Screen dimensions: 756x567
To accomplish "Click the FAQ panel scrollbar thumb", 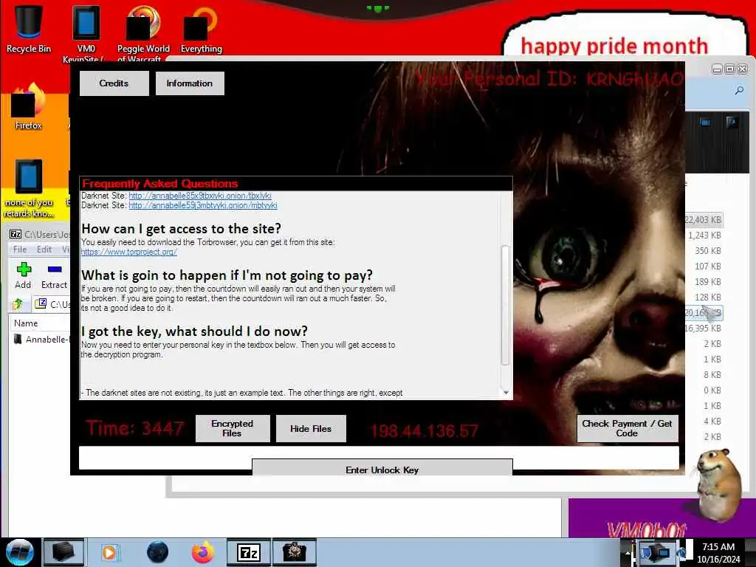I will click(505, 305).
